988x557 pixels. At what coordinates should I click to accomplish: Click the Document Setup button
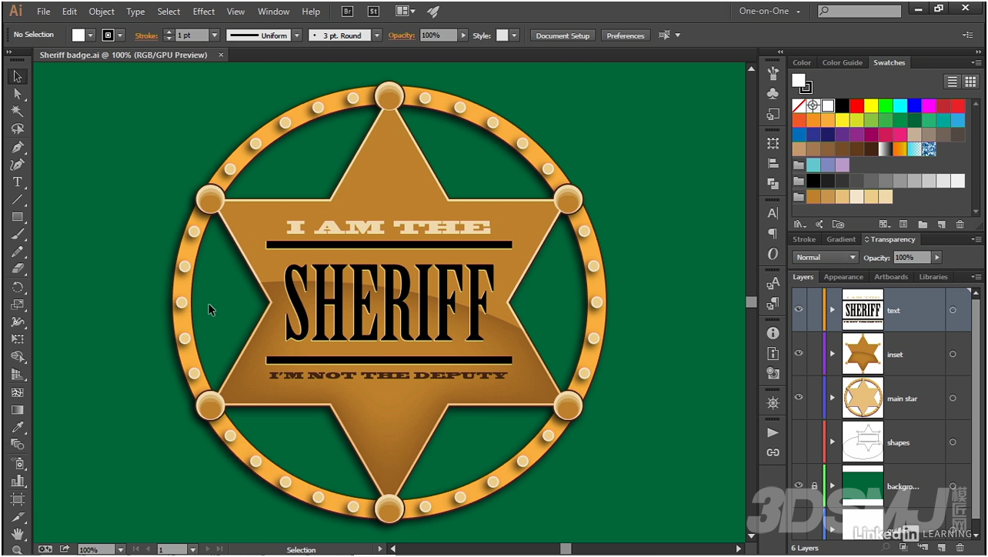pyautogui.click(x=562, y=35)
